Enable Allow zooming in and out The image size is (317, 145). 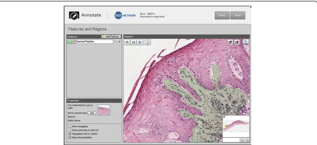point(70,130)
